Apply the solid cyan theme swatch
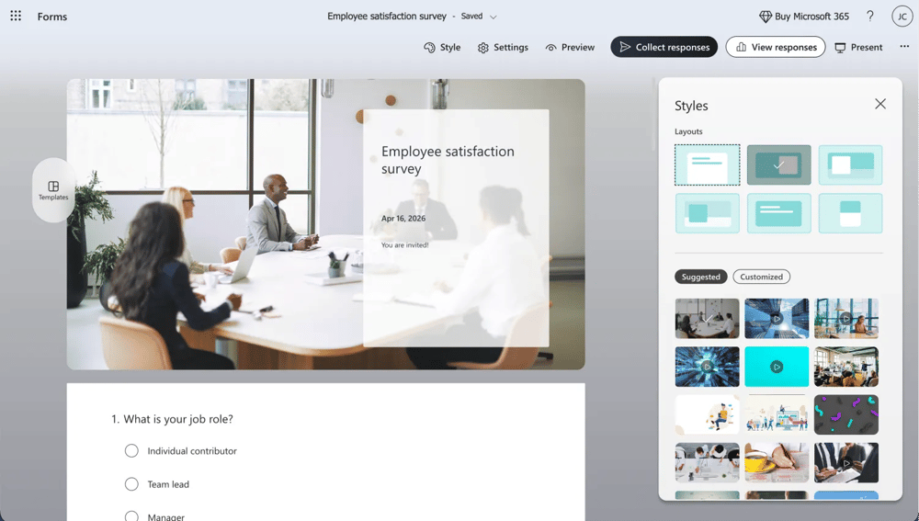Image resolution: width=919 pixels, height=521 pixels. pyautogui.click(x=777, y=367)
